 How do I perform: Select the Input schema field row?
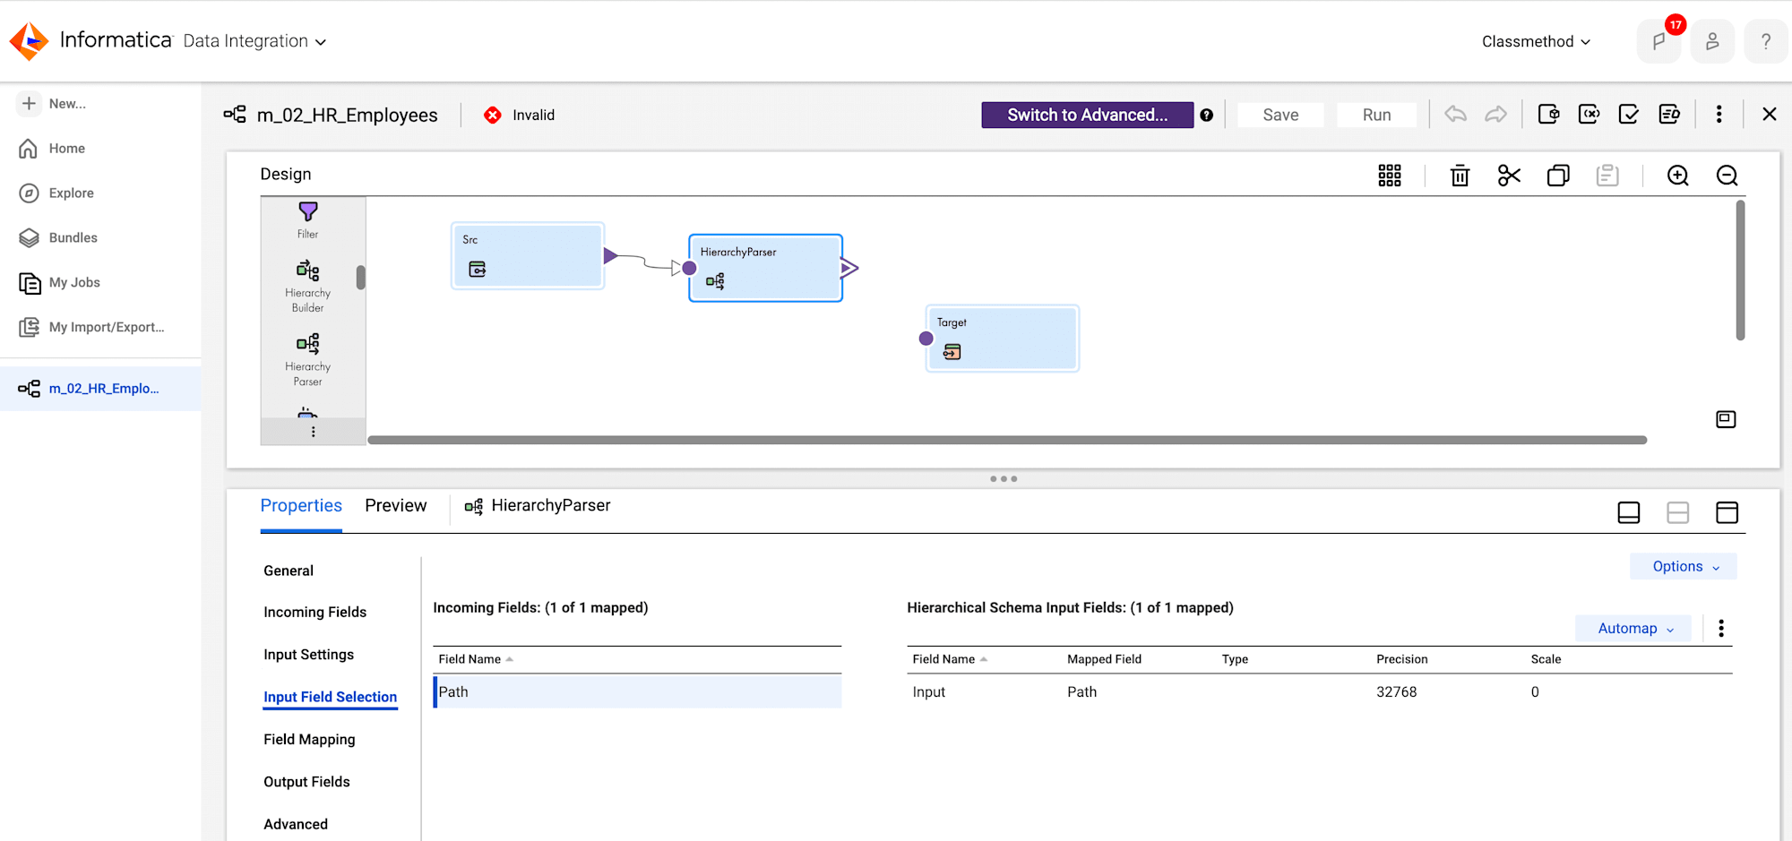click(1320, 691)
